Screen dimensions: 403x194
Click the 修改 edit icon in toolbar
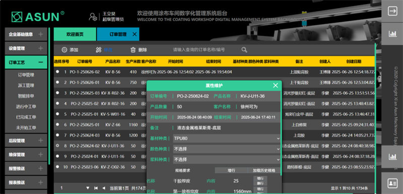click(x=99, y=50)
